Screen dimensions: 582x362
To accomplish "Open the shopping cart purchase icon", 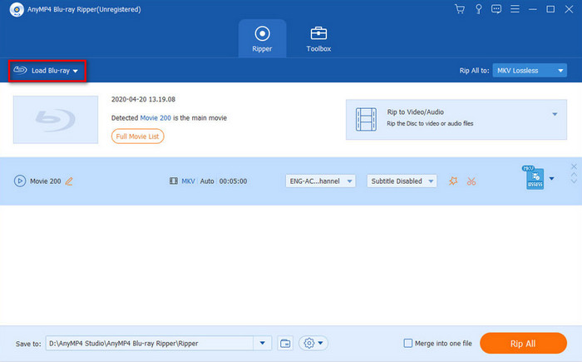I will pyautogui.click(x=460, y=9).
